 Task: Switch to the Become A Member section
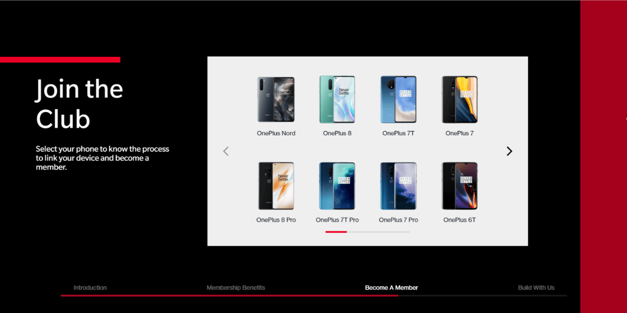tap(391, 287)
